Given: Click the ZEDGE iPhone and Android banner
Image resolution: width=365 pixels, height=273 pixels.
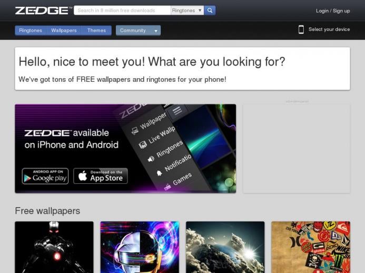Looking at the screenshot, I should [x=125, y=149].
